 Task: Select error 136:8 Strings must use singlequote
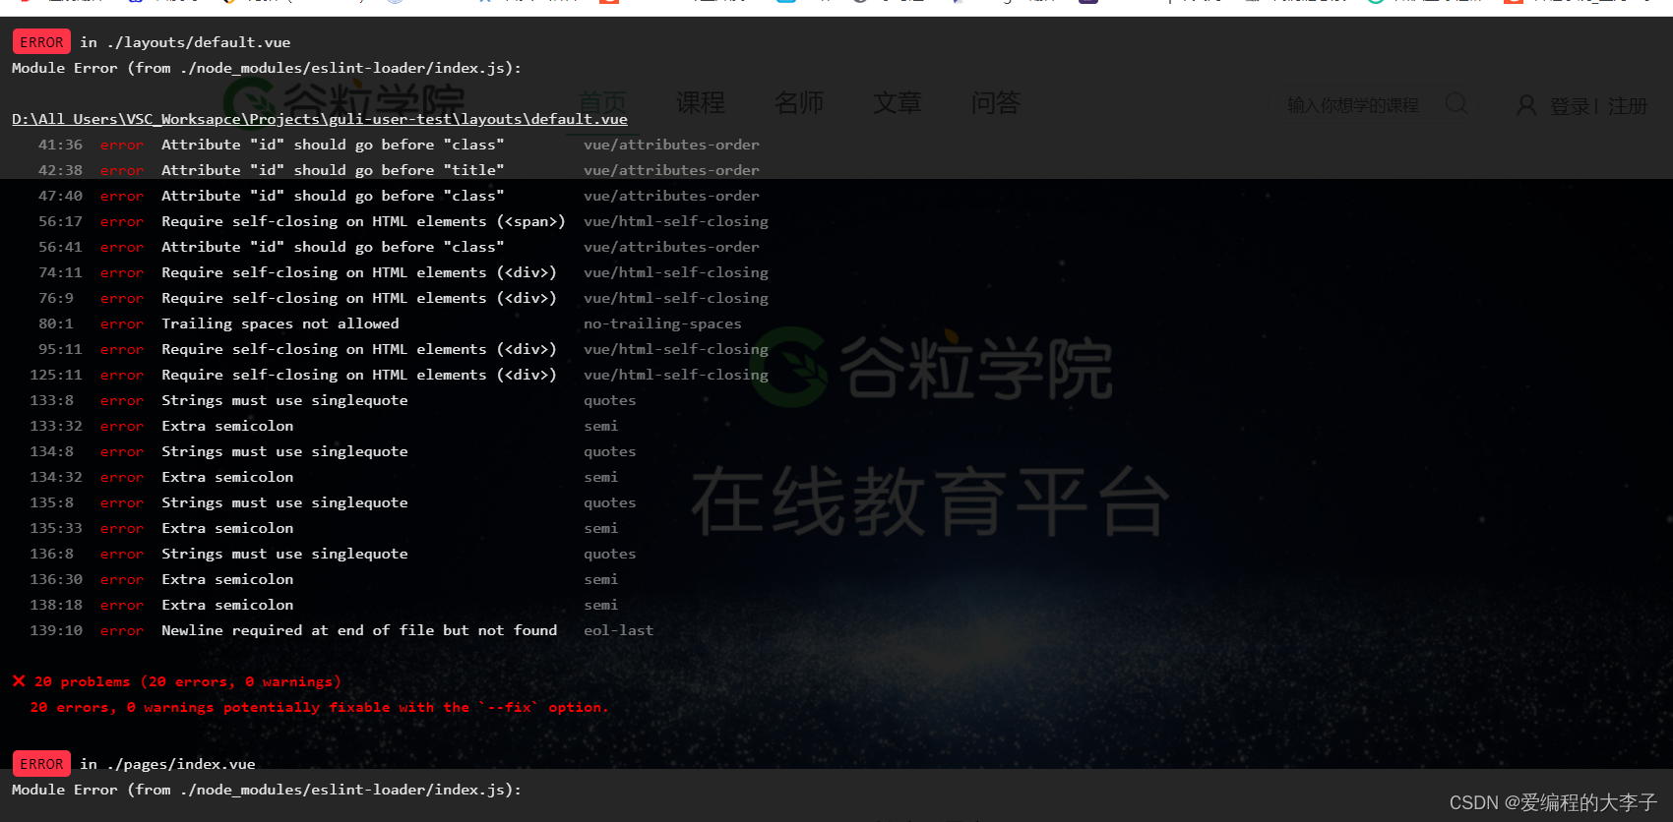click(333, 554)
